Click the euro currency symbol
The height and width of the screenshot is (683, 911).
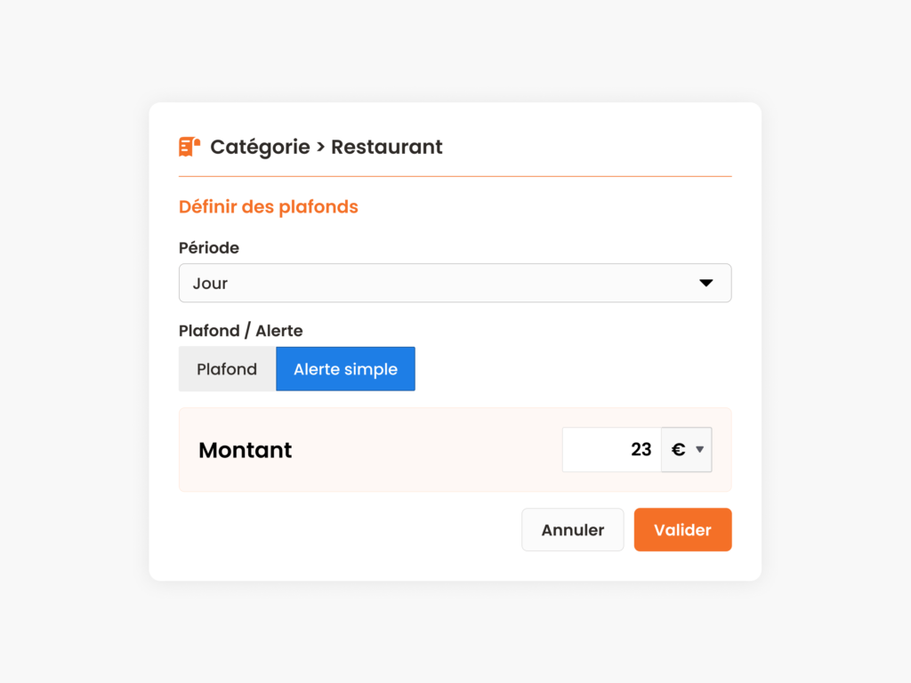pos(679,449)
